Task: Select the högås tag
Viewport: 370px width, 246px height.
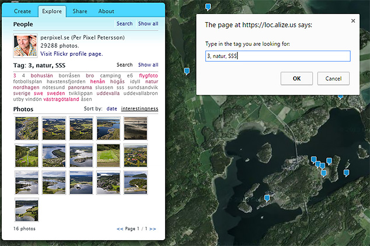Action: [117, 81]
